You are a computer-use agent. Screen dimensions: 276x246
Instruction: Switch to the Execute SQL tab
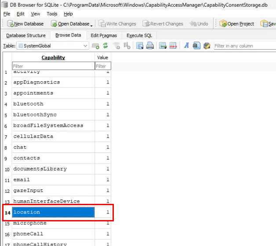(139, 35)
